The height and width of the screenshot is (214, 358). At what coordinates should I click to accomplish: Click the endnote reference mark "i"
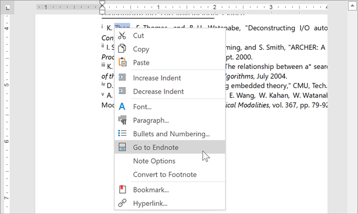102,27
